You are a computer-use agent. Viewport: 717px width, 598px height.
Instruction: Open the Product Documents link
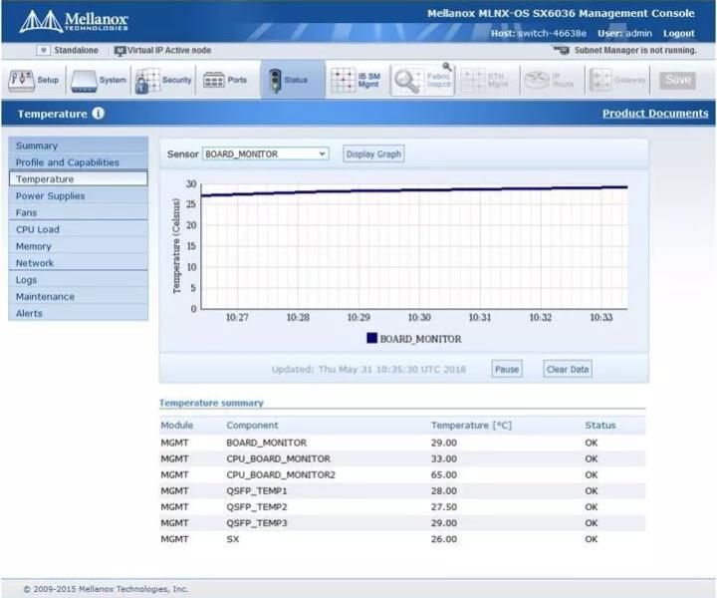click(655, 113)
